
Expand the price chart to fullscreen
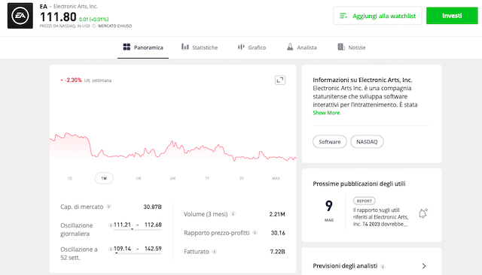[279, 80]
